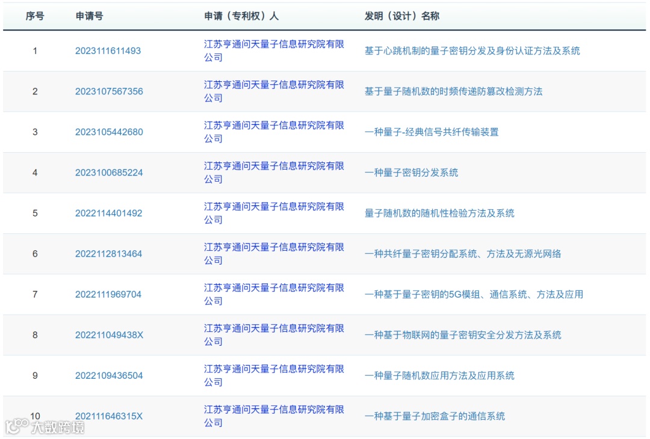The image size is (650, 439).
Task: Select serial number 5 cell
Action: tap(36, 213)
